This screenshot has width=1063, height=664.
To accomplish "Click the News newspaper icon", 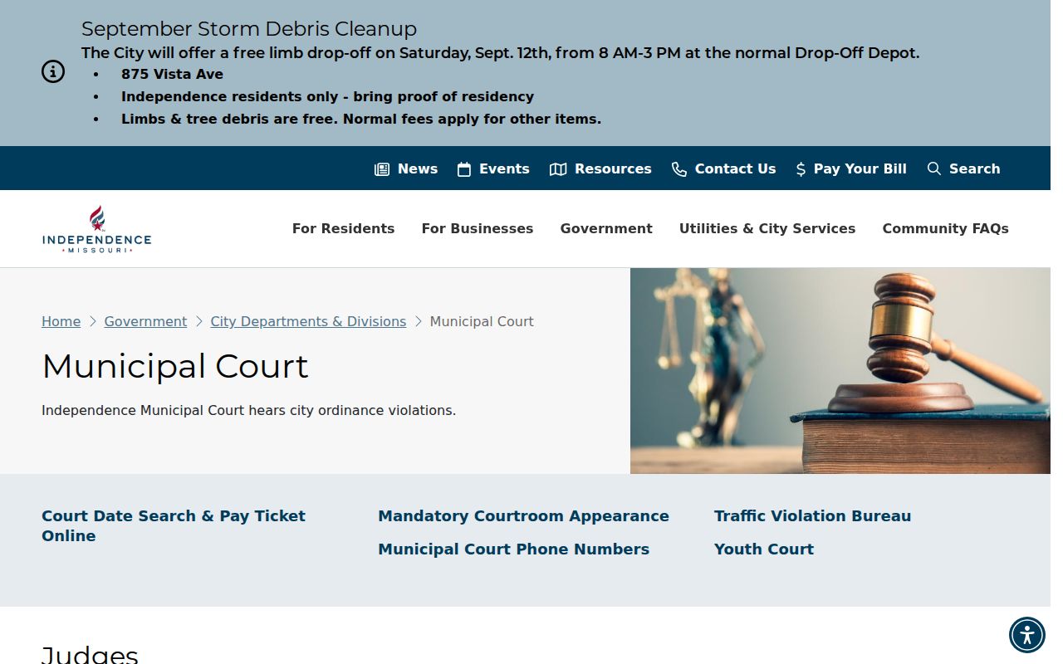I will [x=382, y=169].
